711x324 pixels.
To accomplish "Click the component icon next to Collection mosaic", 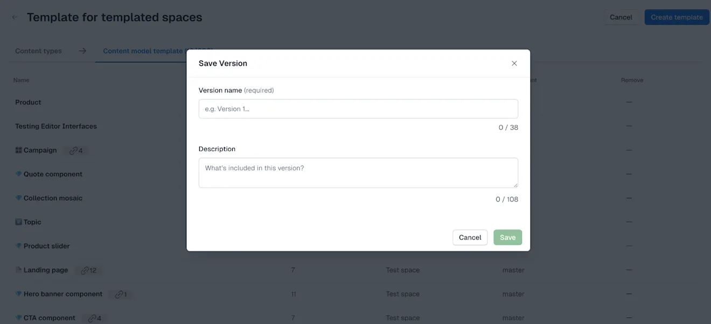I will pos(18,198).
